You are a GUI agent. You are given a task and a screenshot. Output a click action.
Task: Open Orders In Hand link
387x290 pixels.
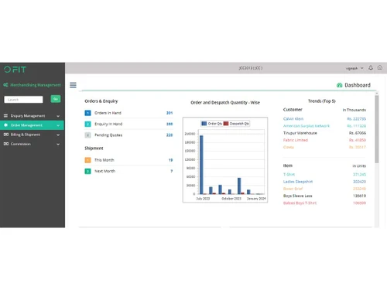pos(108,113)
